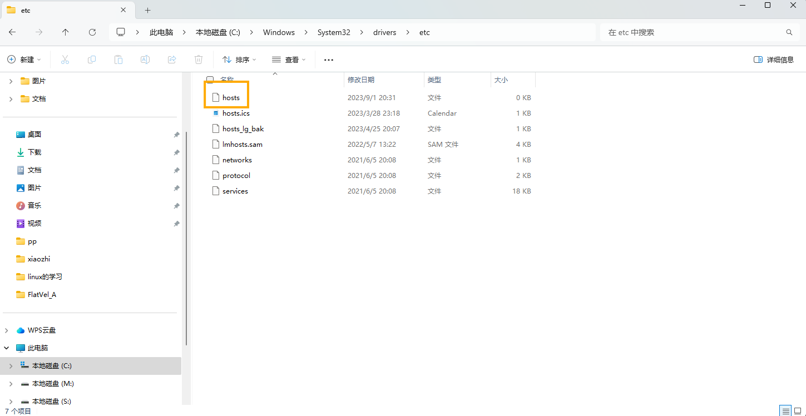806x416 pixels.
Task: Go up one folder level
Action: click(x=66, y=32)
